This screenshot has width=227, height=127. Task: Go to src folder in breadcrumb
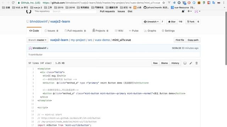tap(90, 40)
